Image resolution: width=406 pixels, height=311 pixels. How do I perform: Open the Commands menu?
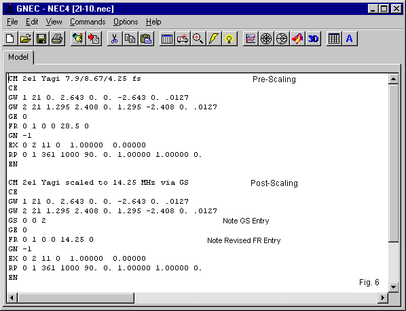pos(88,22)
